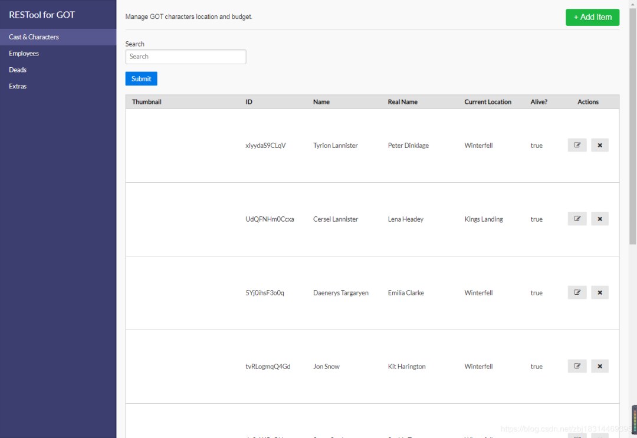Open the Cast & Characters page

58,37
